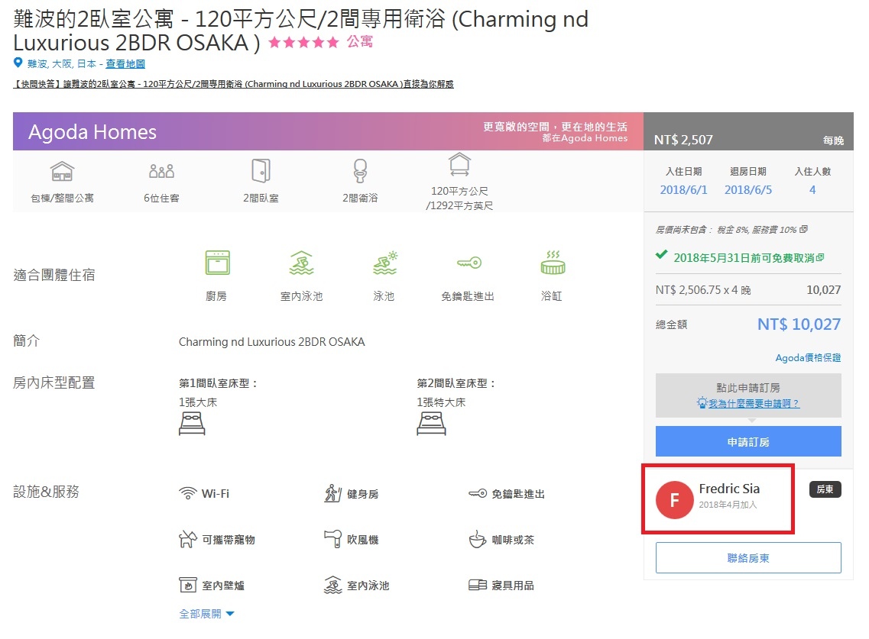Click the 浴缸 bathtub icon

pyautogui.click(x=553, y=263)
